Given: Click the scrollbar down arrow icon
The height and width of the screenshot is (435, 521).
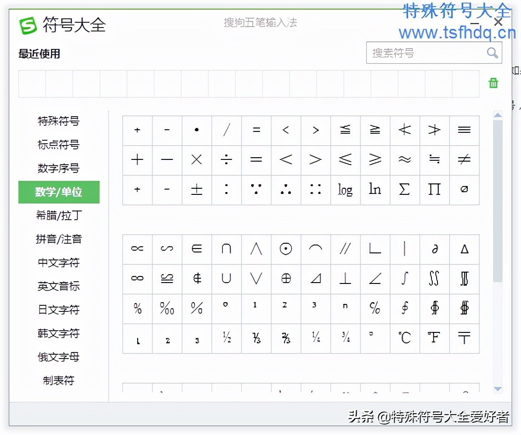Looking at the screenshot, I should [498, 389].
